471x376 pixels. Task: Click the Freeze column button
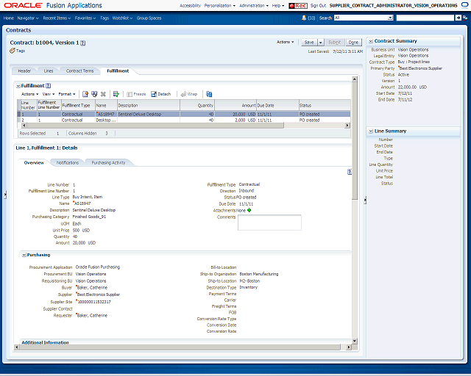pos(136,94)
